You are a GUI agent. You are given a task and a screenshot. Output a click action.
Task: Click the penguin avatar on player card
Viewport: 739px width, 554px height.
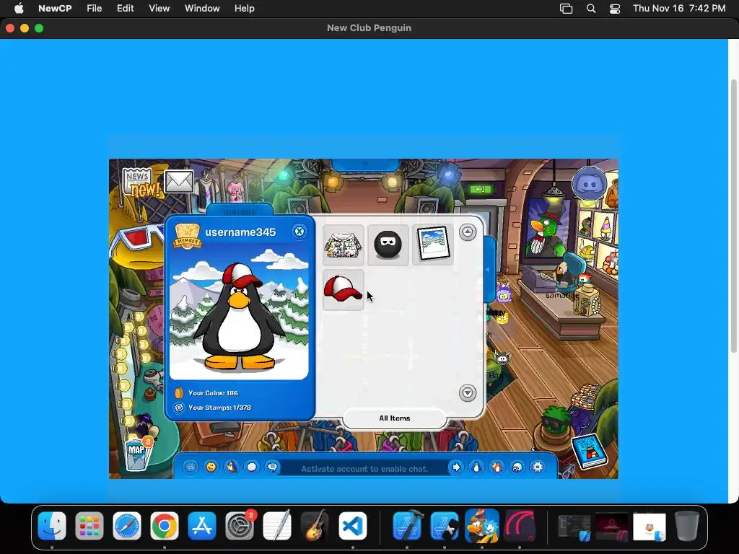pos(240,317)
